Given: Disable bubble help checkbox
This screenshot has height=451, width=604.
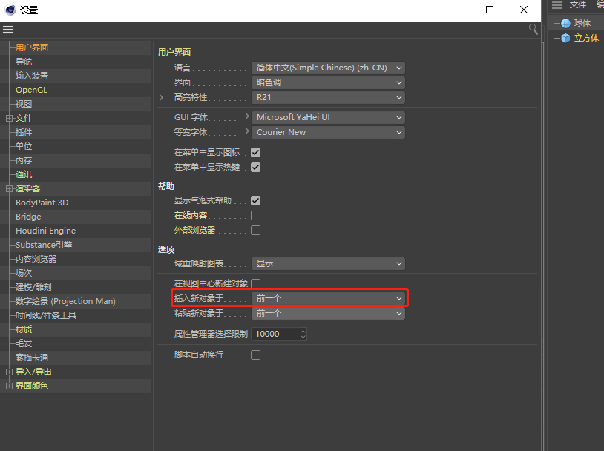Looking at the screenshot, I should [x=255, y=201].
